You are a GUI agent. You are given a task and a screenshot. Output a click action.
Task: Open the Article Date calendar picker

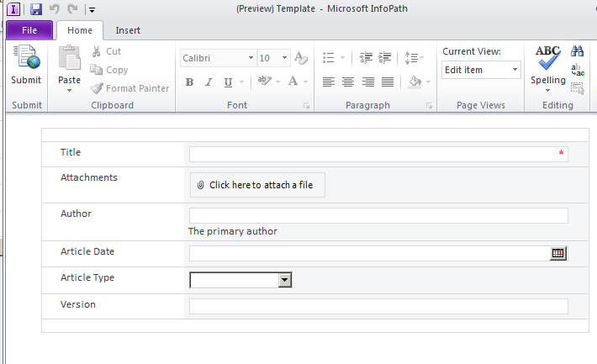pos(557,253)
